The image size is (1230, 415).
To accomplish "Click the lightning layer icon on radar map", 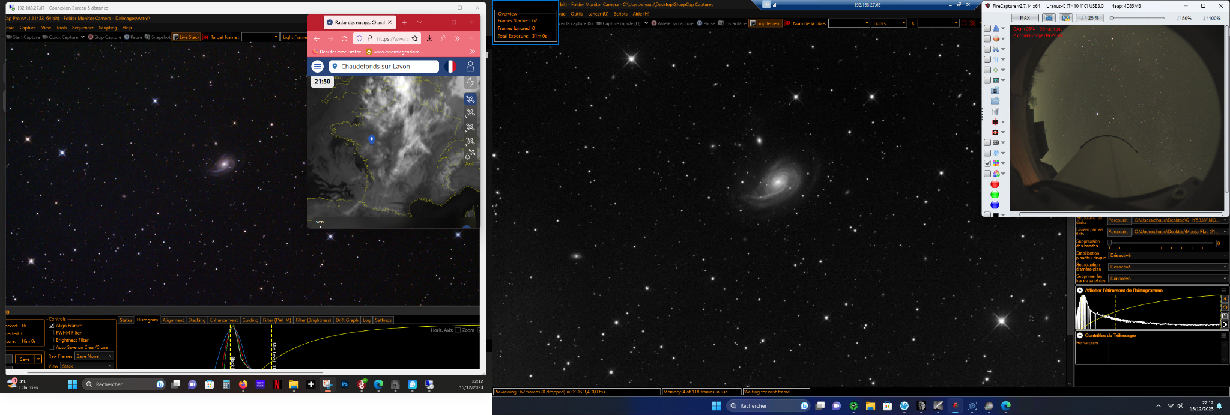I will point(470,82).
